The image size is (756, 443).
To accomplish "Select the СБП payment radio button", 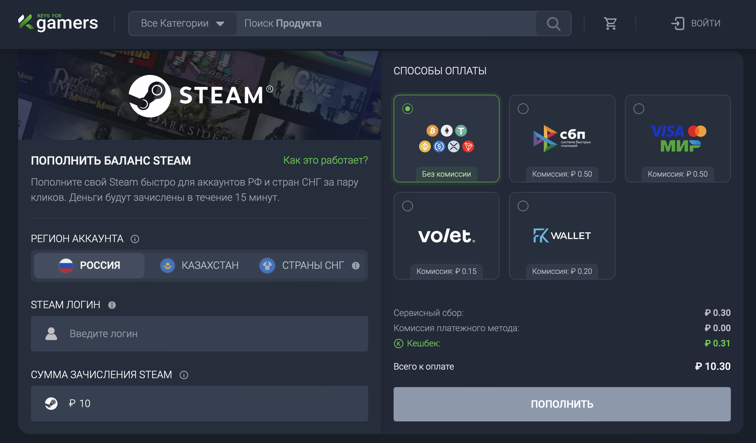I will (x=523, y=109).
